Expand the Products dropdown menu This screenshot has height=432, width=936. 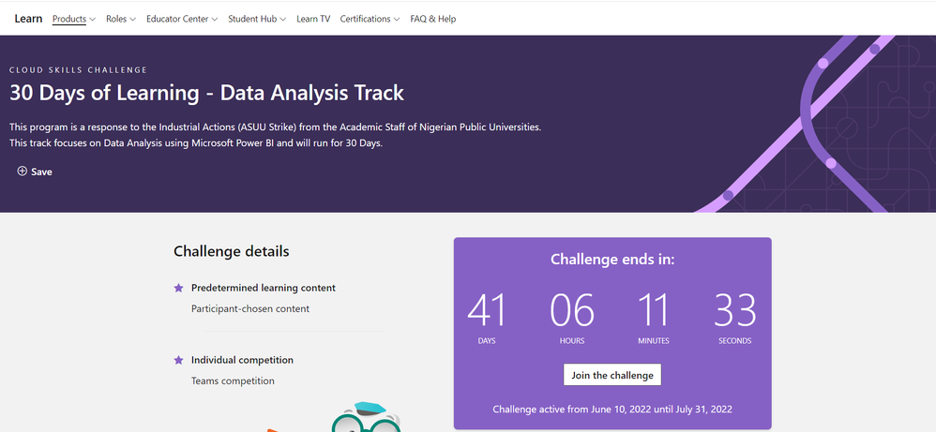pyautogui.click(x=74, y=19)
